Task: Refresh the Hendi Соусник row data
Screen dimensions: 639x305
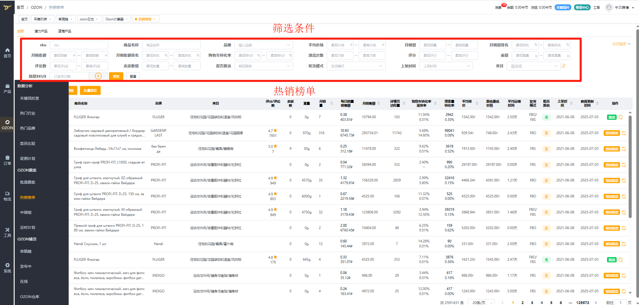Action: (624, 244)
